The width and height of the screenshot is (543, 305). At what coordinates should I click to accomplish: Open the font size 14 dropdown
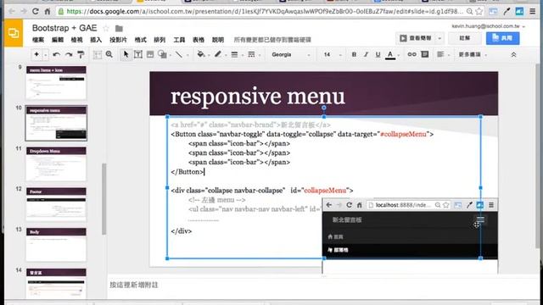pyautogui.click(x=332, y=54)
